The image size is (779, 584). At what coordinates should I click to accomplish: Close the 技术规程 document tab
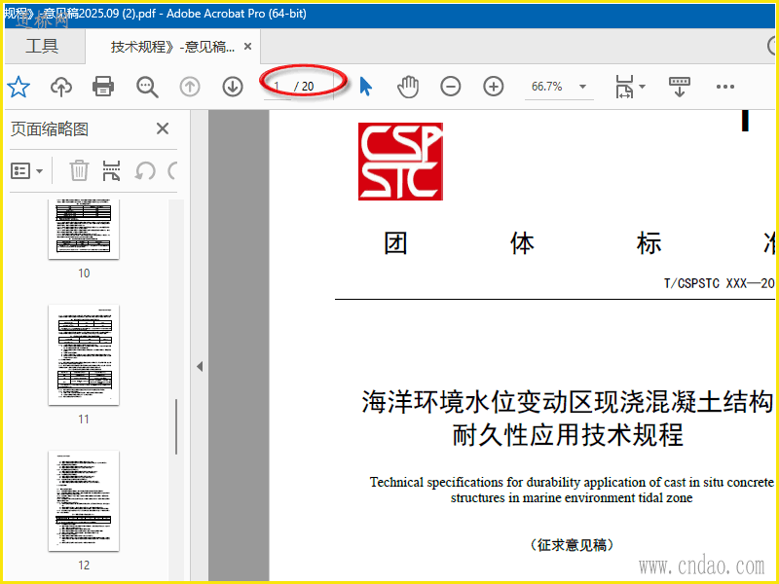[247, 47]
